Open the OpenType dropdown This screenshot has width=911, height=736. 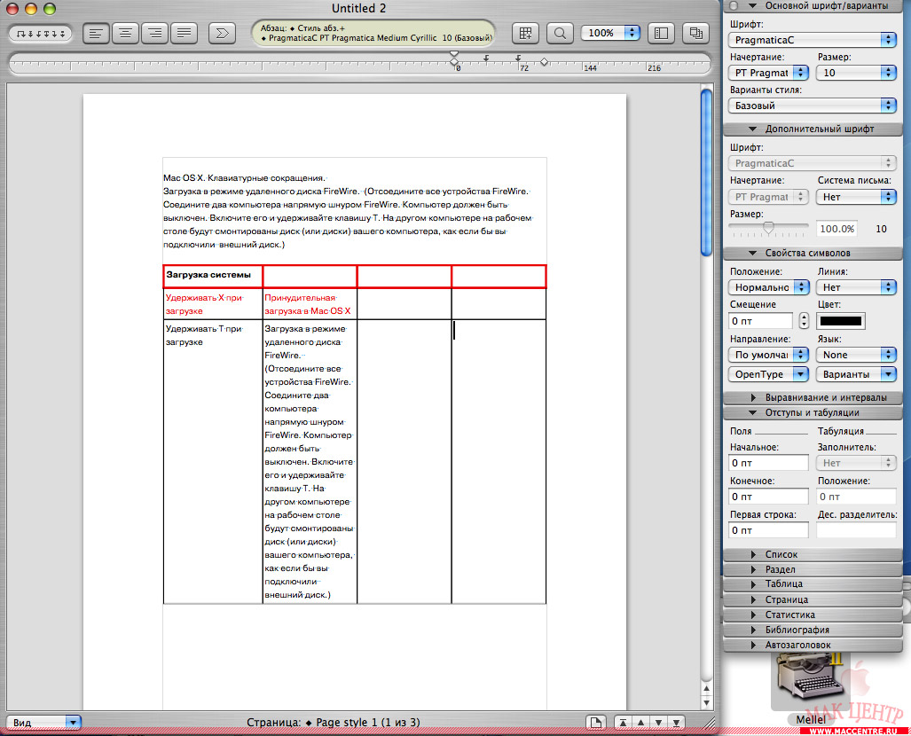[x=769, y=375]
